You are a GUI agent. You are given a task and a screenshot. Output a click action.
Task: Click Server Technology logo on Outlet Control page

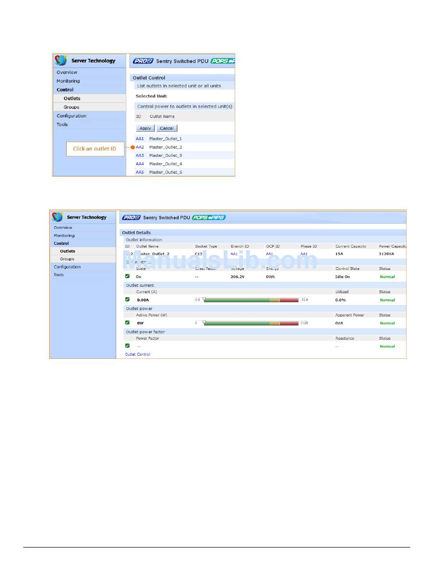(x=61, y=61)
